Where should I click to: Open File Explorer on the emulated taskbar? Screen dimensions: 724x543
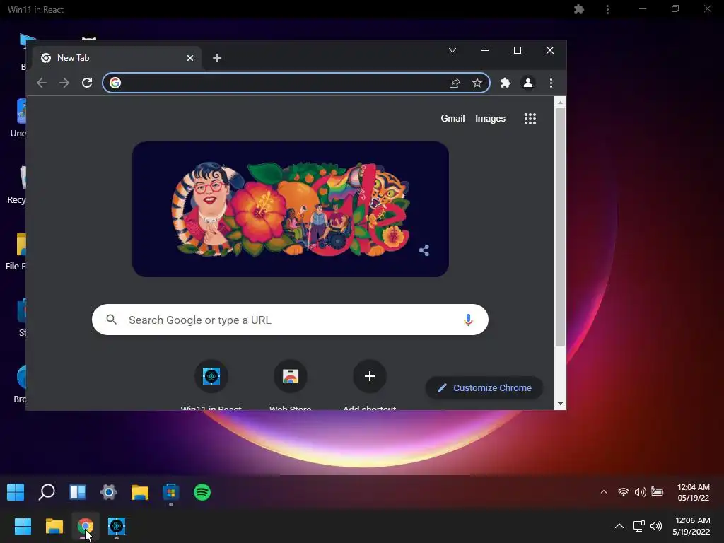(140, 492)
